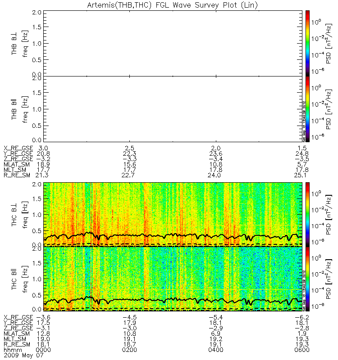Select the THB B∥ color bar
338x360 pixels.
[307, 109]
